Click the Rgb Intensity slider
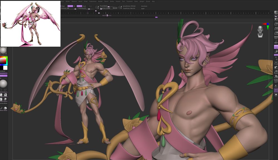The image size is (278, 160). [x=69, y=8]
